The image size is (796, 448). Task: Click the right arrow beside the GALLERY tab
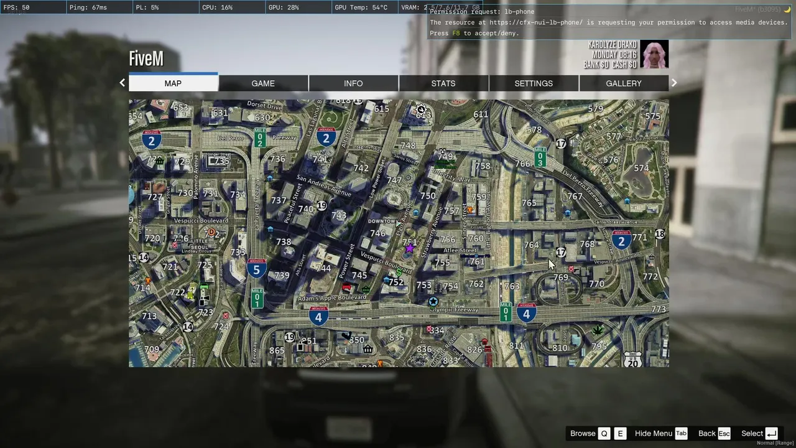(674, 83)
